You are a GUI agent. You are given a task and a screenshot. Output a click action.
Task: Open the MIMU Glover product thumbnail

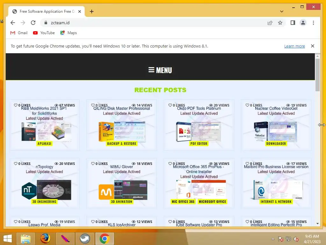click(123, 190)
